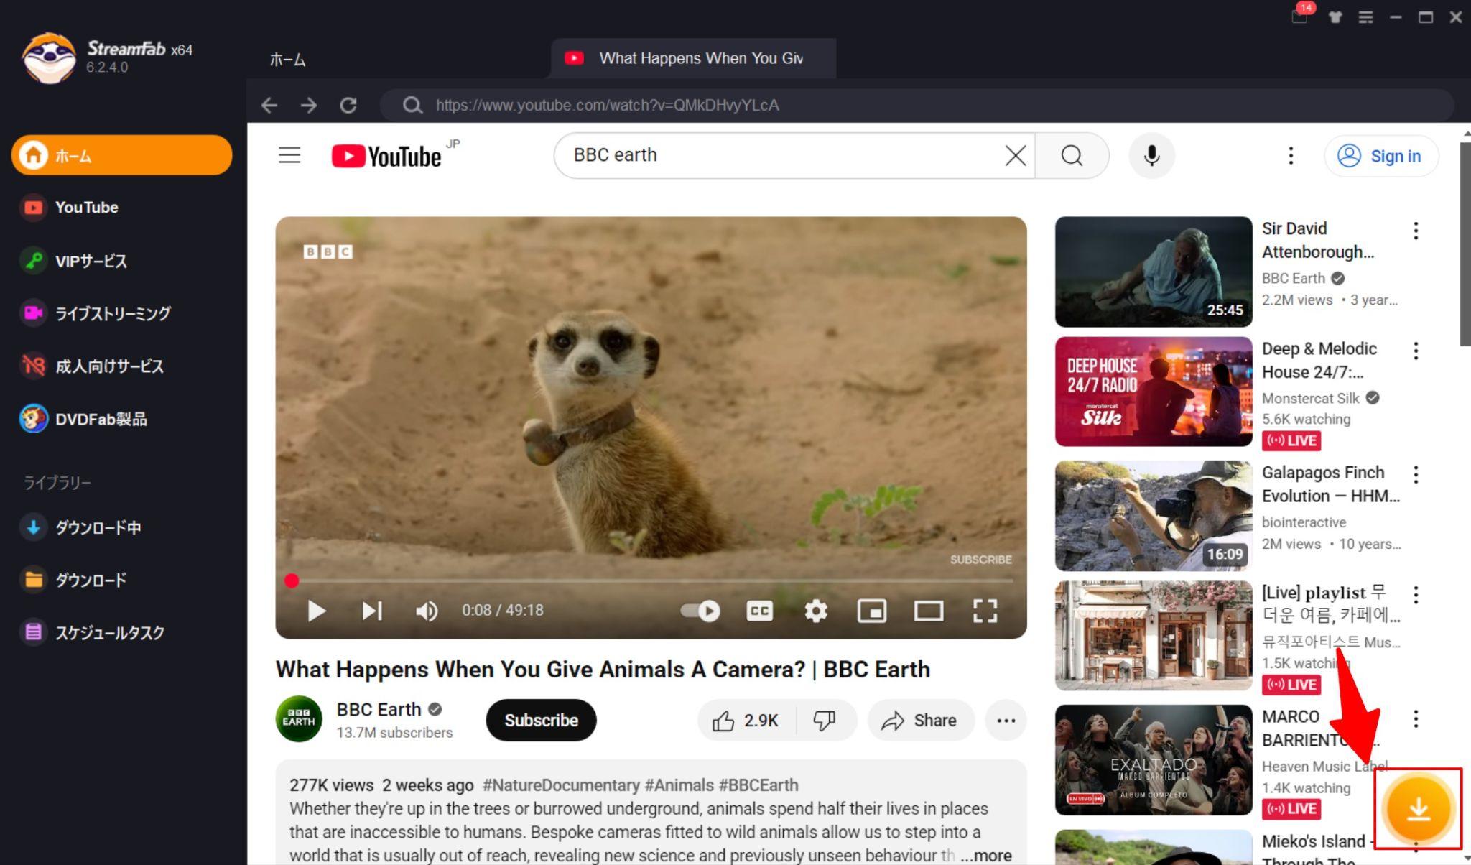This screenshot has width=1471, height=865.
Task: Click the orange download button
Action: (1418, 810)
